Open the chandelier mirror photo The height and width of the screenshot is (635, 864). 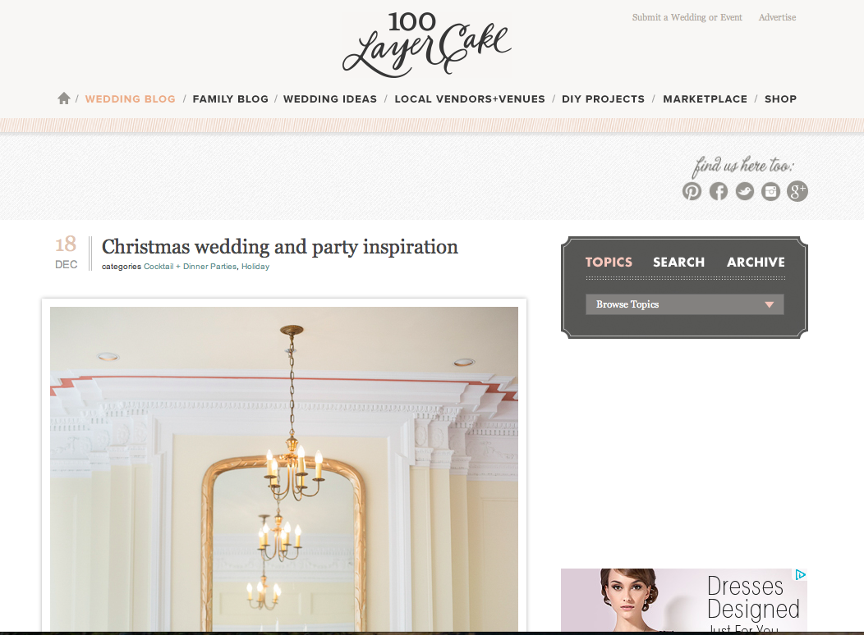[x=284, y=468]
